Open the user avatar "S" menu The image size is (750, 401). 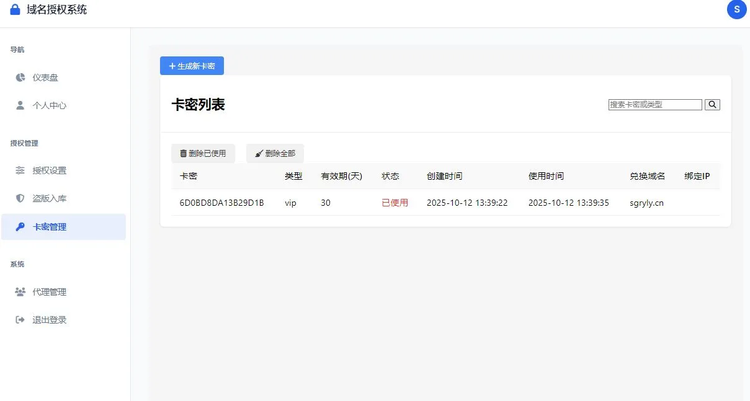pyautogui.click(x=736, y=9)
